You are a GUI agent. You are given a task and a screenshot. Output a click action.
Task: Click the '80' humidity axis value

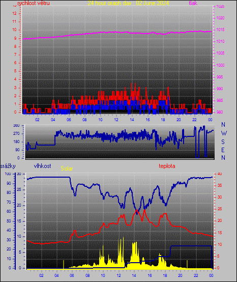click(9, 192)
